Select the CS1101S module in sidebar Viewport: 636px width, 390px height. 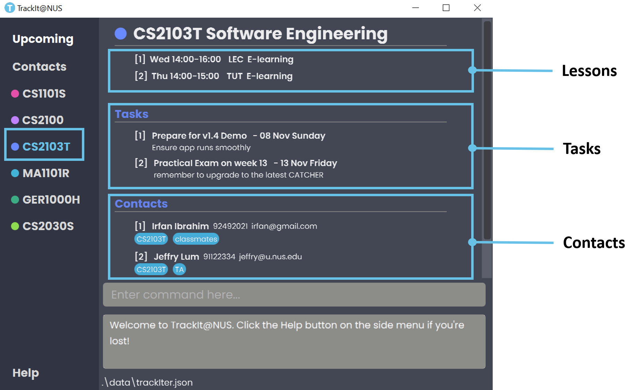pyautogui.click(x=44, y=93)
